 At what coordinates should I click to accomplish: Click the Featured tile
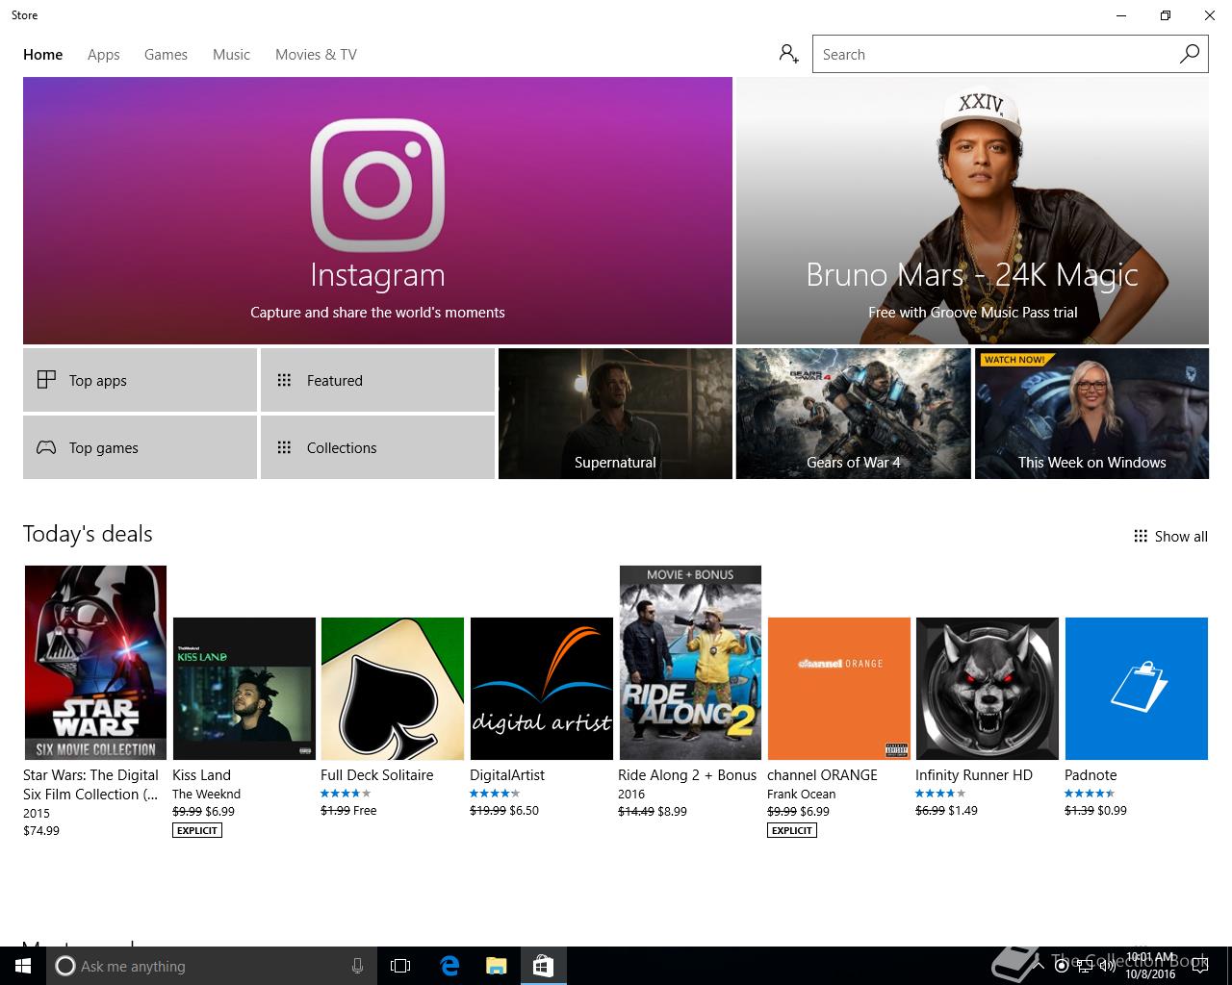[x=377, y=380]
